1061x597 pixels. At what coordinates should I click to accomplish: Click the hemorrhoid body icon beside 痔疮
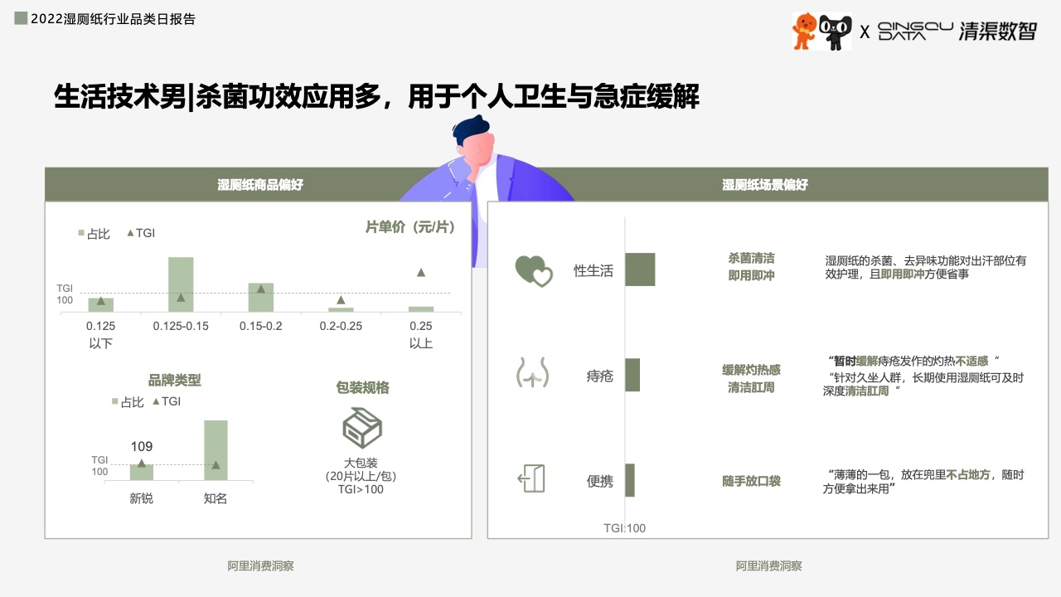coord(531,375)
